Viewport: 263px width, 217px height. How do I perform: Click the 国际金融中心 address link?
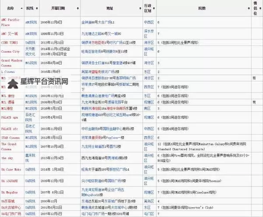[113, 129]
